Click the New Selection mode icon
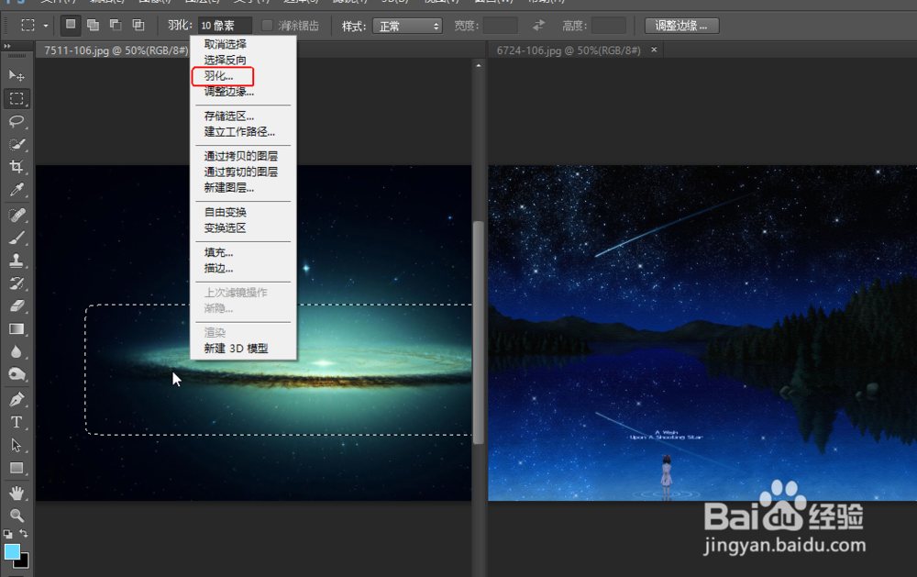The image size is (917, 577). (71, 25)
